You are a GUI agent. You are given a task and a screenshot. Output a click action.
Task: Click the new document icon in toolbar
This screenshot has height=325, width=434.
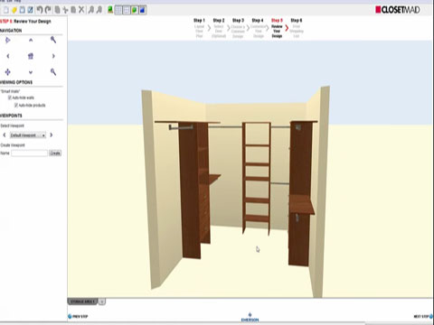[5, 10]
